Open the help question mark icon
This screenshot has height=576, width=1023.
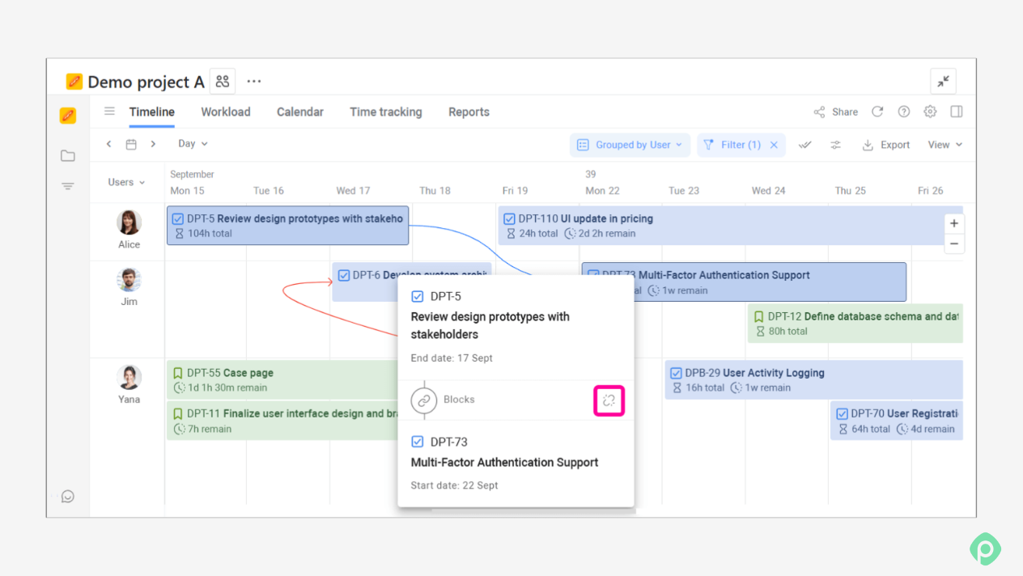pos(904,112)
